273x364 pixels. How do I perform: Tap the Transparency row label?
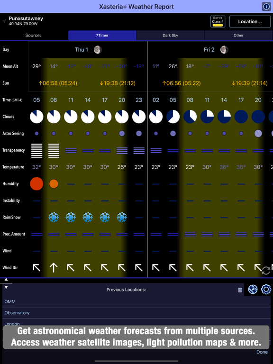tap(13, 150)
